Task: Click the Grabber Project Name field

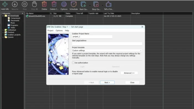Action: point(92,37)
